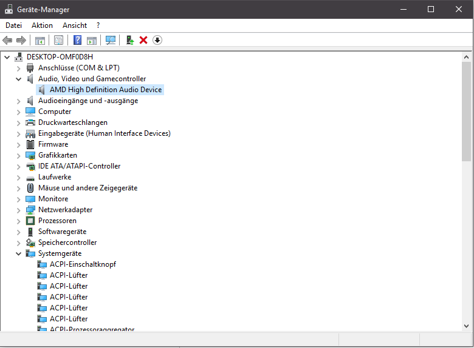Click the Device Manager title bar icon

click(x=9, y=9)
